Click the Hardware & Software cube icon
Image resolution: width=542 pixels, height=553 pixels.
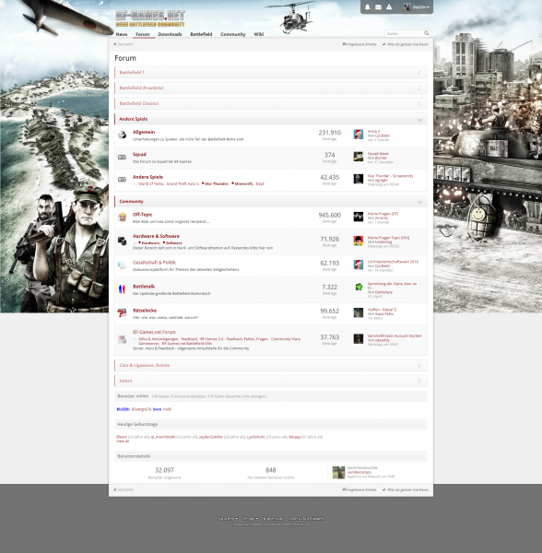coord(122,241)
